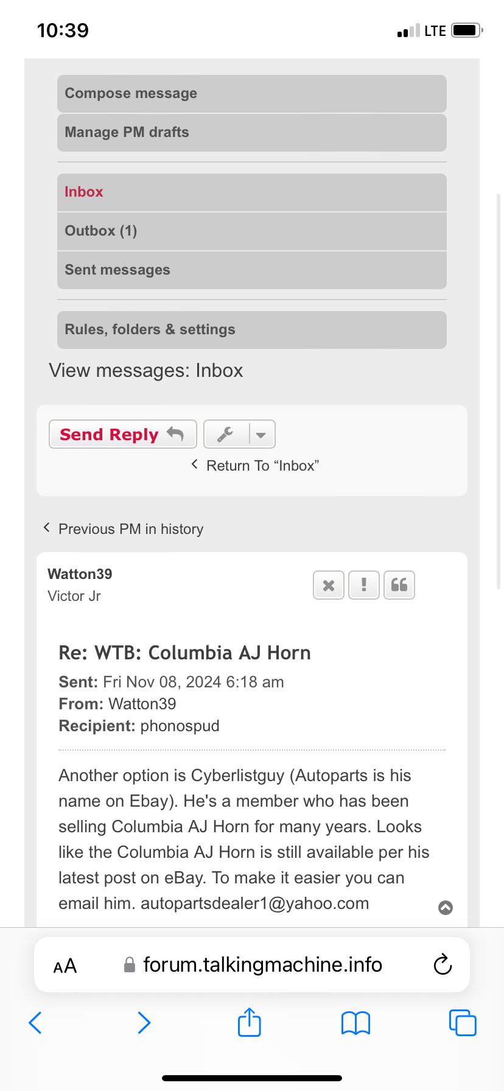Tap the wrench tools icon

(x=226, y=435)
